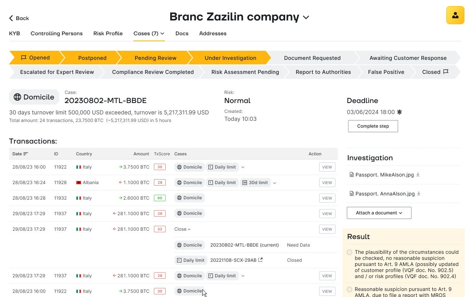Viewport: 469px width, 297px height.
Task: Open the Controlling Persons tab
Action: tap(56, 33)
